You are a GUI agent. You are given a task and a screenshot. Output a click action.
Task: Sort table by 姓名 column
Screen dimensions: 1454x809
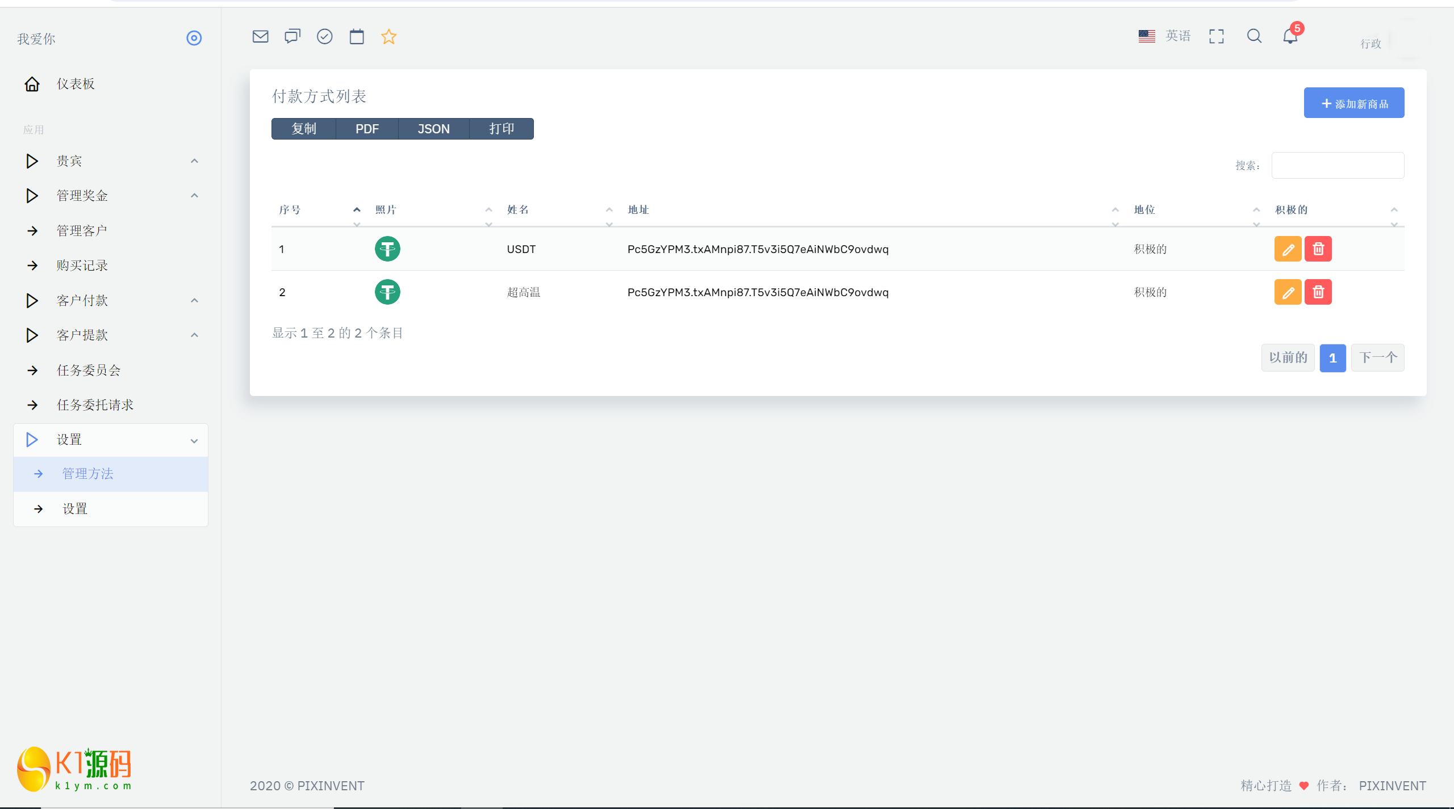(559, 210)
